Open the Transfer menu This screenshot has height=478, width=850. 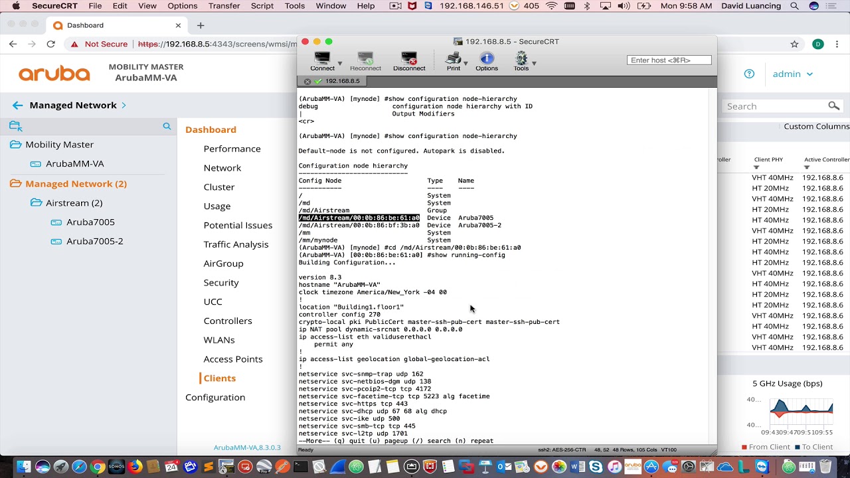pos(224,6)
